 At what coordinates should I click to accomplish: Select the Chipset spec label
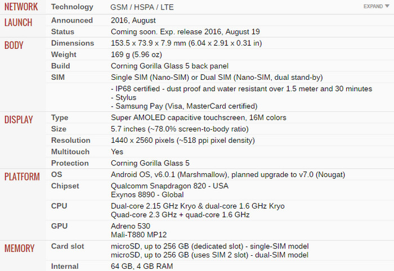pyautogui.click(x=65, y=186)
